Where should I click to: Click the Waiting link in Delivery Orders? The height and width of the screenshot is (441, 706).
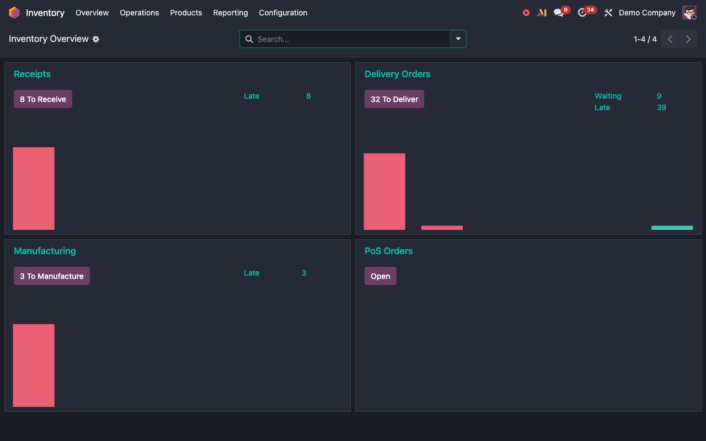tap(608, 96)
